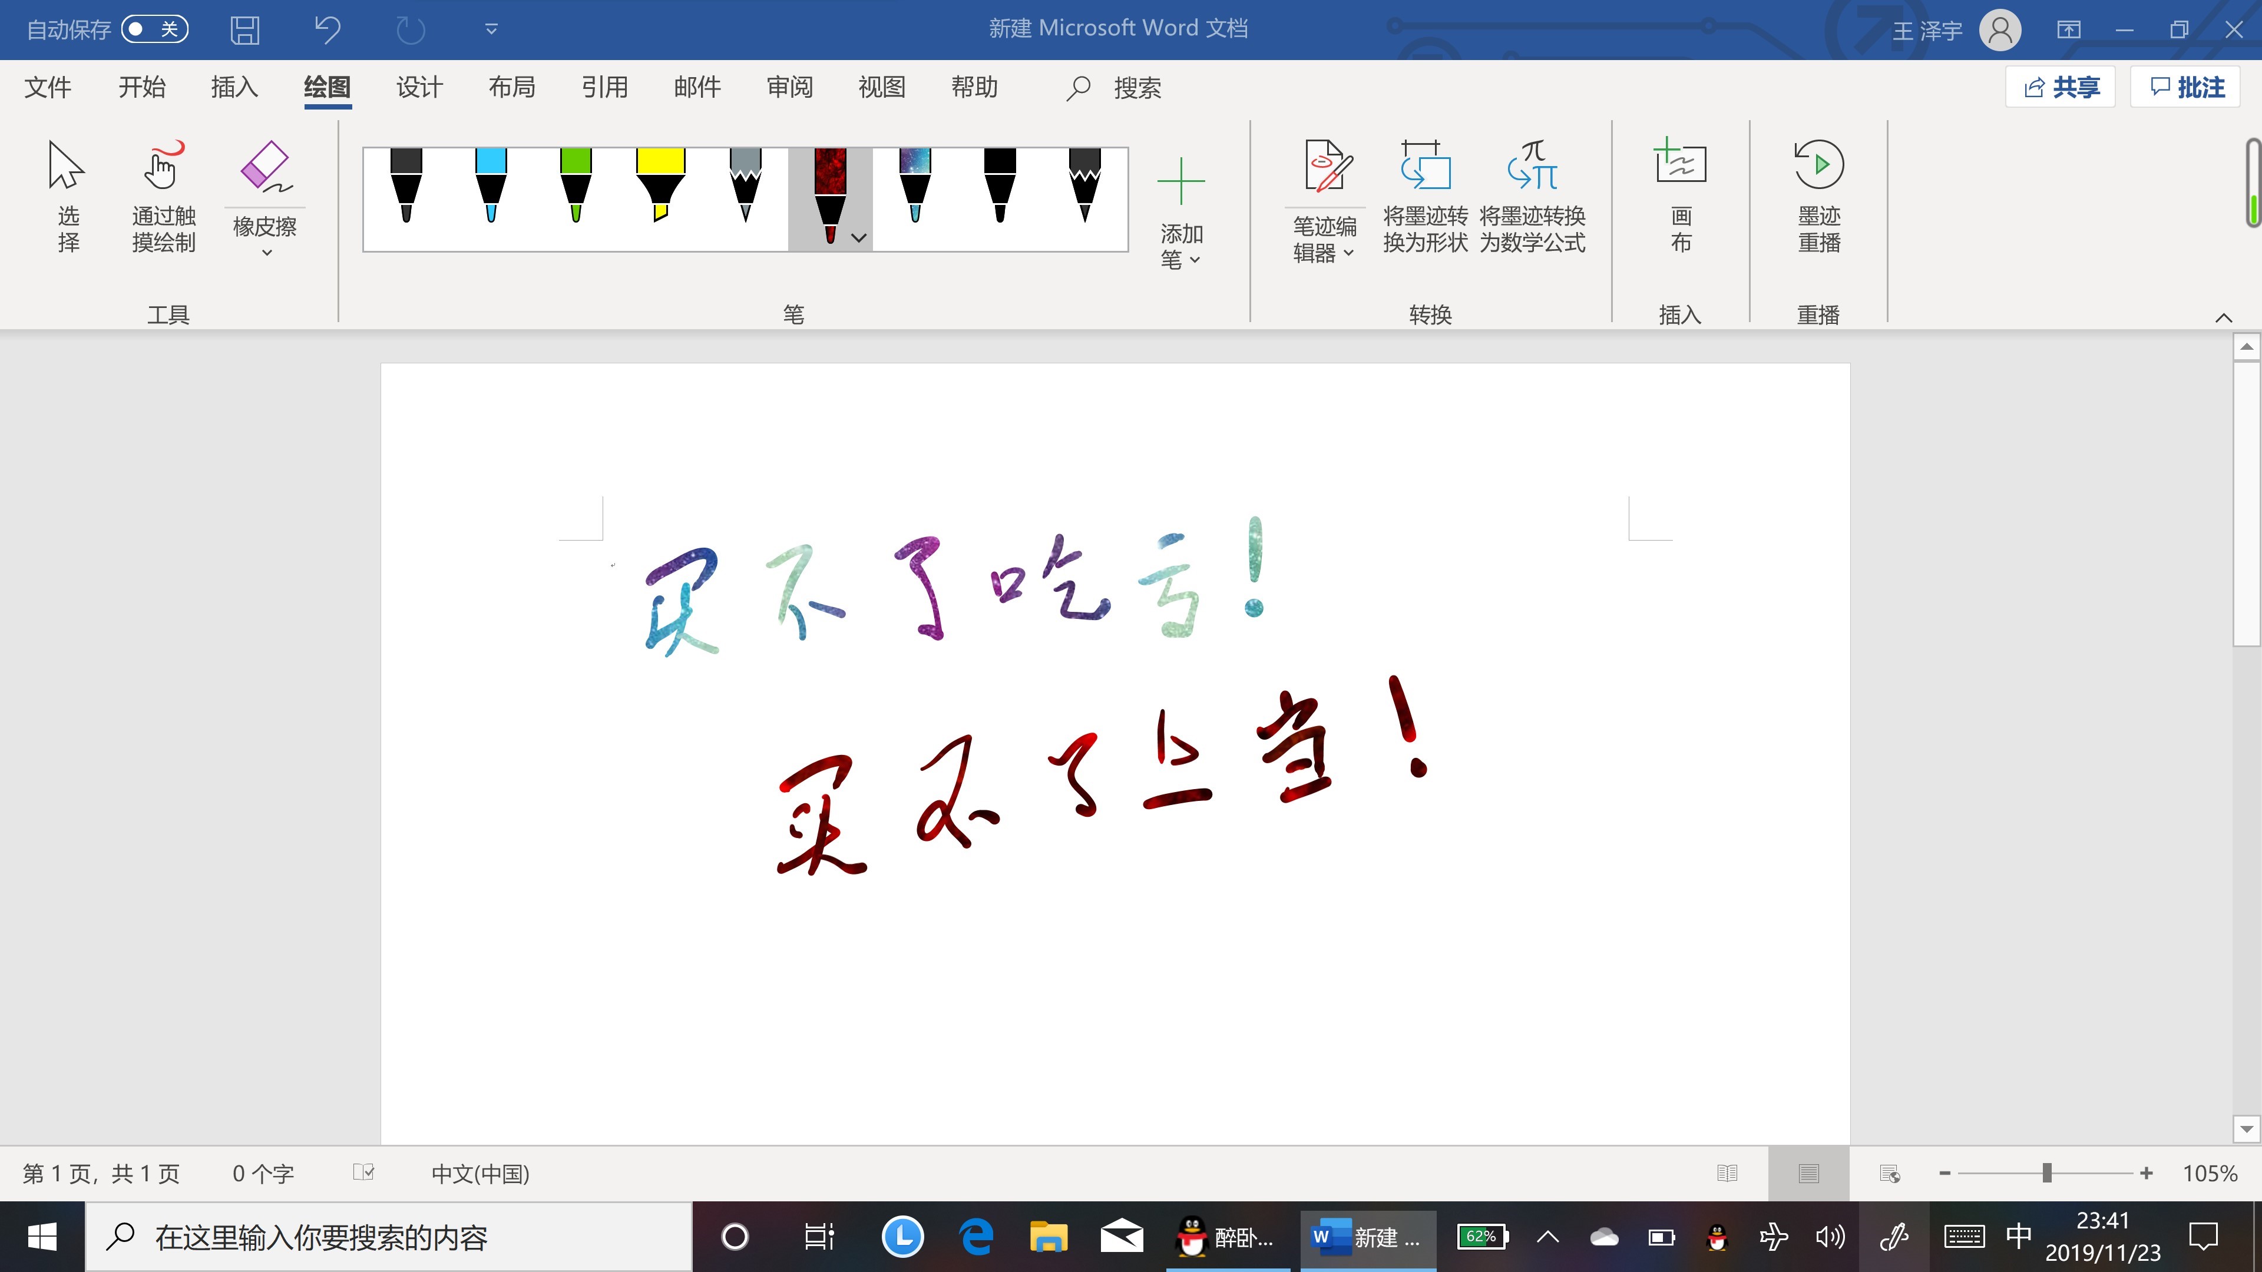Pick the first black pen

406,185
